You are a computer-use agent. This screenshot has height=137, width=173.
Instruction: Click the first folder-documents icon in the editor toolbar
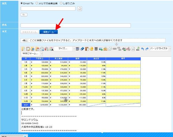click(23, 49)
